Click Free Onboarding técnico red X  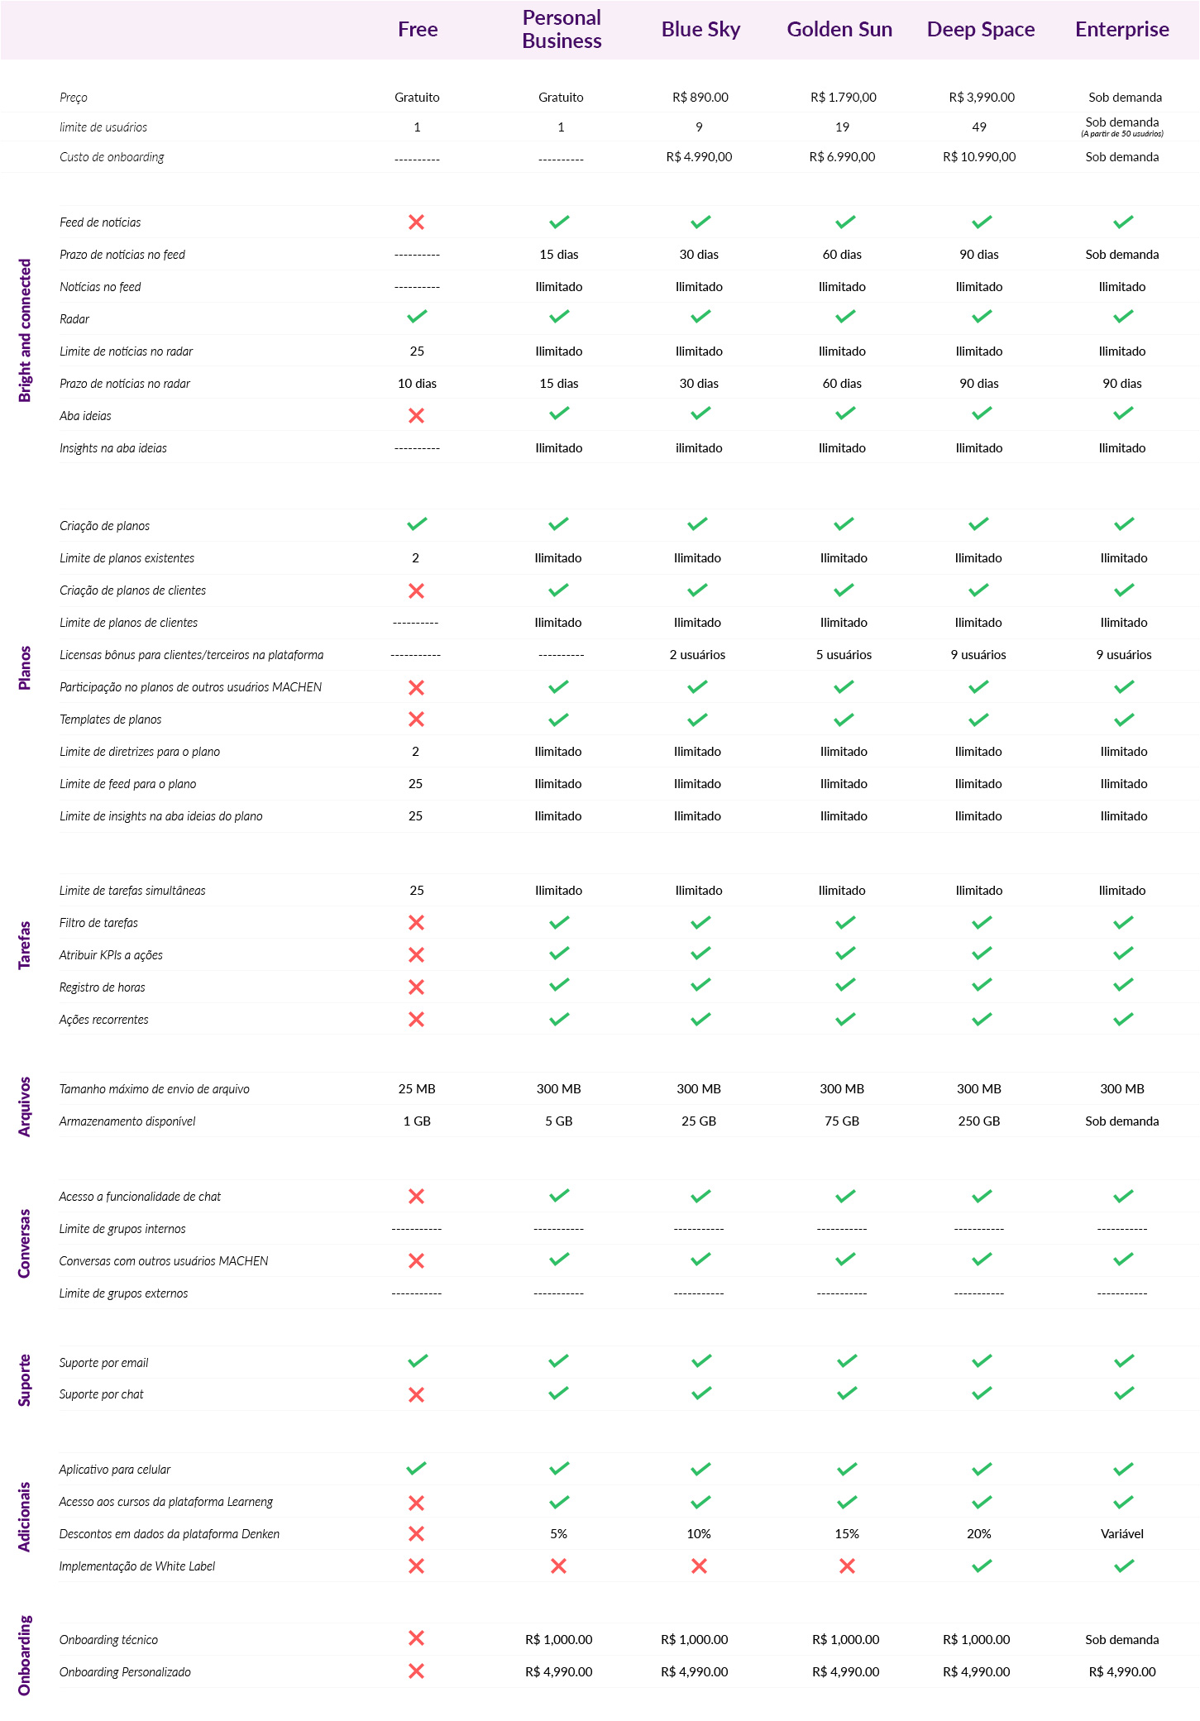coord(416,1638)
